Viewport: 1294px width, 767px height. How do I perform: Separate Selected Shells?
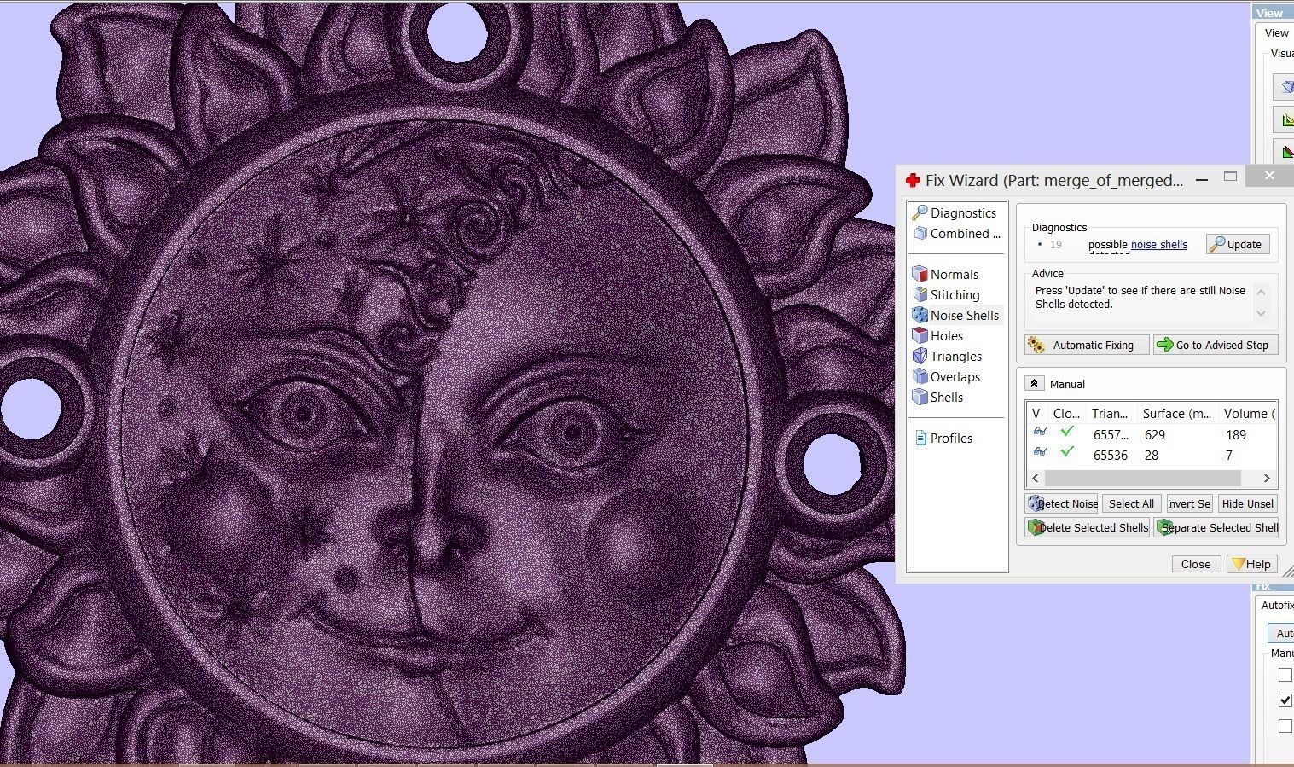tap(1216, 528)
